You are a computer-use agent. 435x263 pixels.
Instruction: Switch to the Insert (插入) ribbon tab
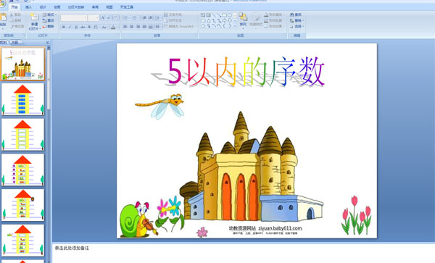(28, 7)
